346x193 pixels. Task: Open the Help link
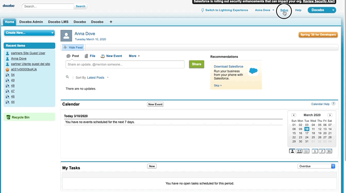tap(298, 10)
